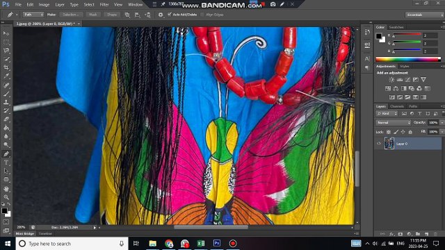Open the Fill slider dropdown arrow
Image resolution: width=445 pixels, height=250 pixels.
coord(442,132)
